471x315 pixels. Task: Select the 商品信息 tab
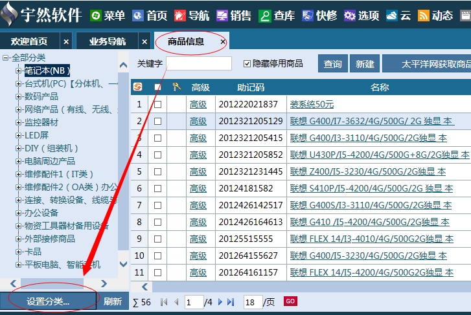click(186, 41)
